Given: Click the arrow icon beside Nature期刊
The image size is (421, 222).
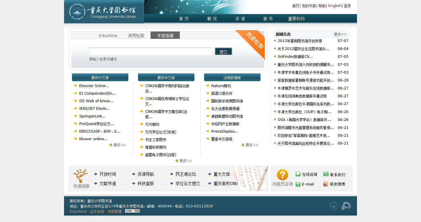Looking at the screenshot, I should coord(208,86).
